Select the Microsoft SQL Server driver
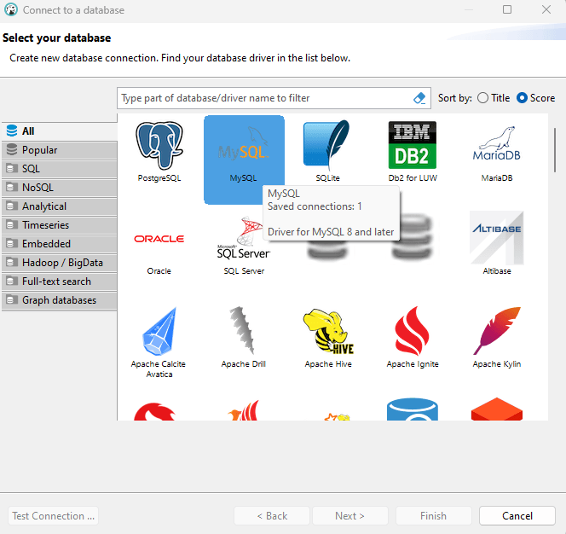Image resolution: width=566 pixels, height=534 pixels. [244, 246]
